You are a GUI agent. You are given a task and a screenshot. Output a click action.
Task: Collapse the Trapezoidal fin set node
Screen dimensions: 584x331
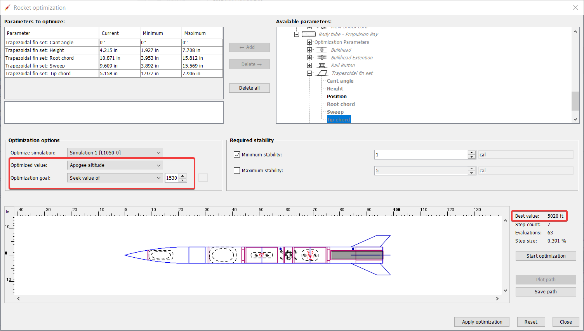(309, 73)
